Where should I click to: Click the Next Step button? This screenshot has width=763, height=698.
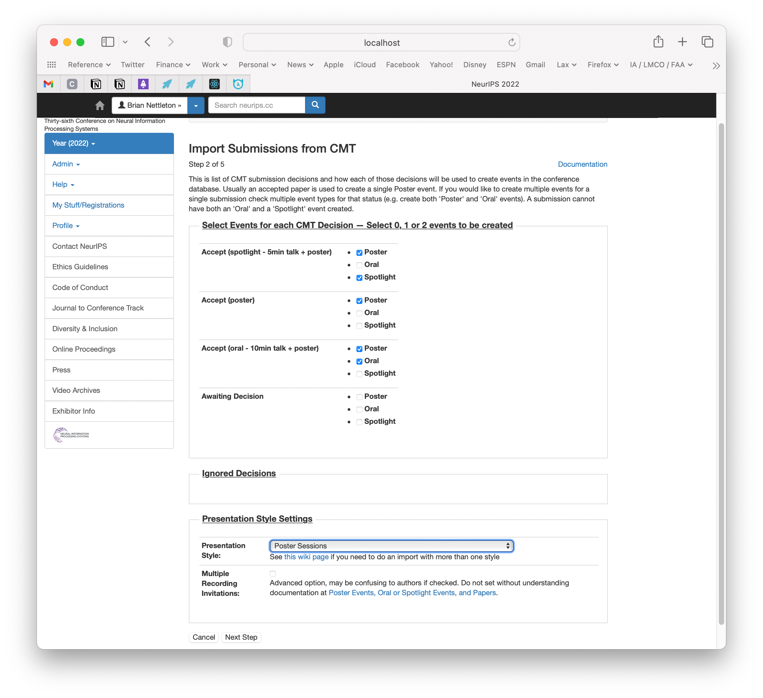pyautogui.click(x=240, y=637)
